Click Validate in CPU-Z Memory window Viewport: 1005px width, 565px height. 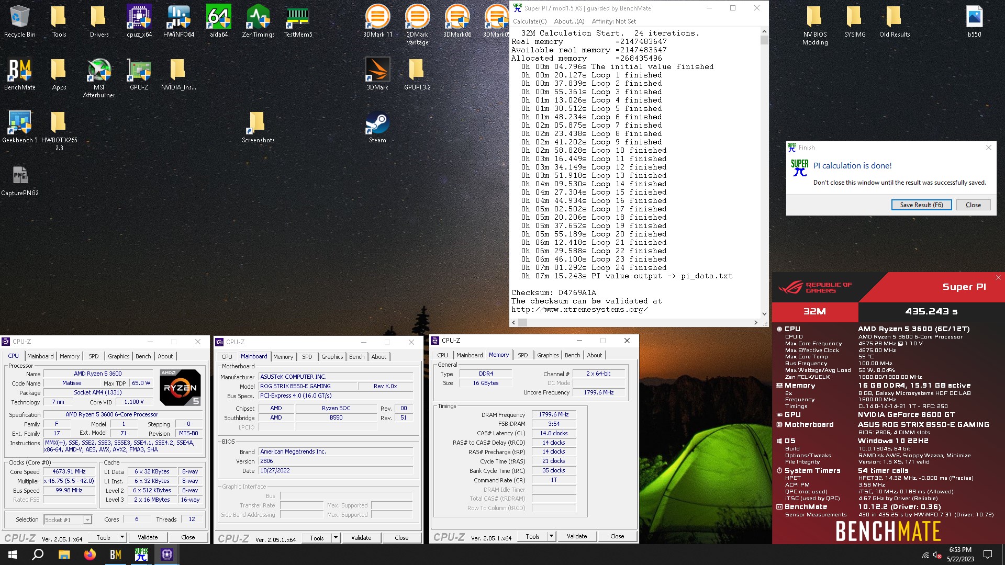click(577, 536)
